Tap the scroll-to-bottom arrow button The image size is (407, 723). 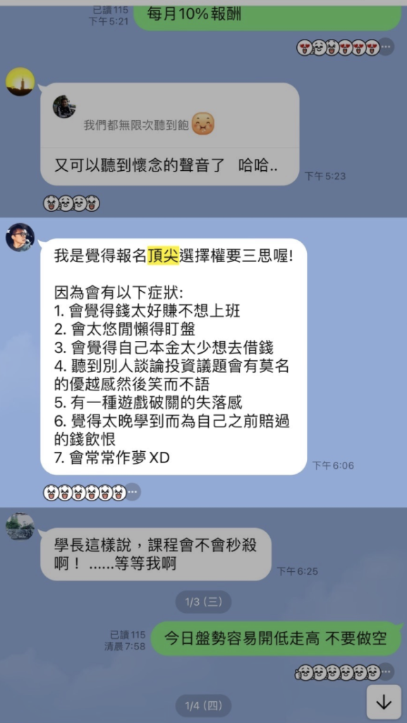click(383, 701)
